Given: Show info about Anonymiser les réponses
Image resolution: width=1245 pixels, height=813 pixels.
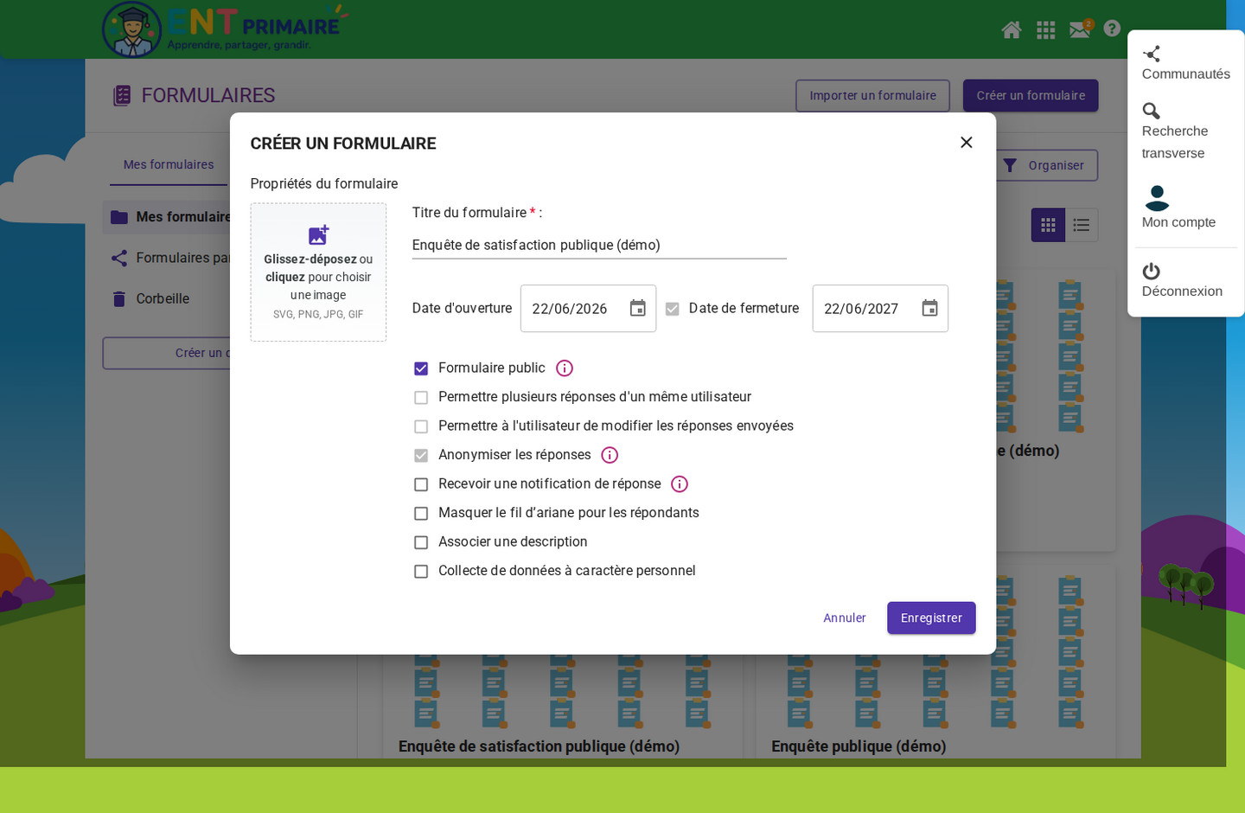Looking at the screenshot, I should tap(610, 455).
